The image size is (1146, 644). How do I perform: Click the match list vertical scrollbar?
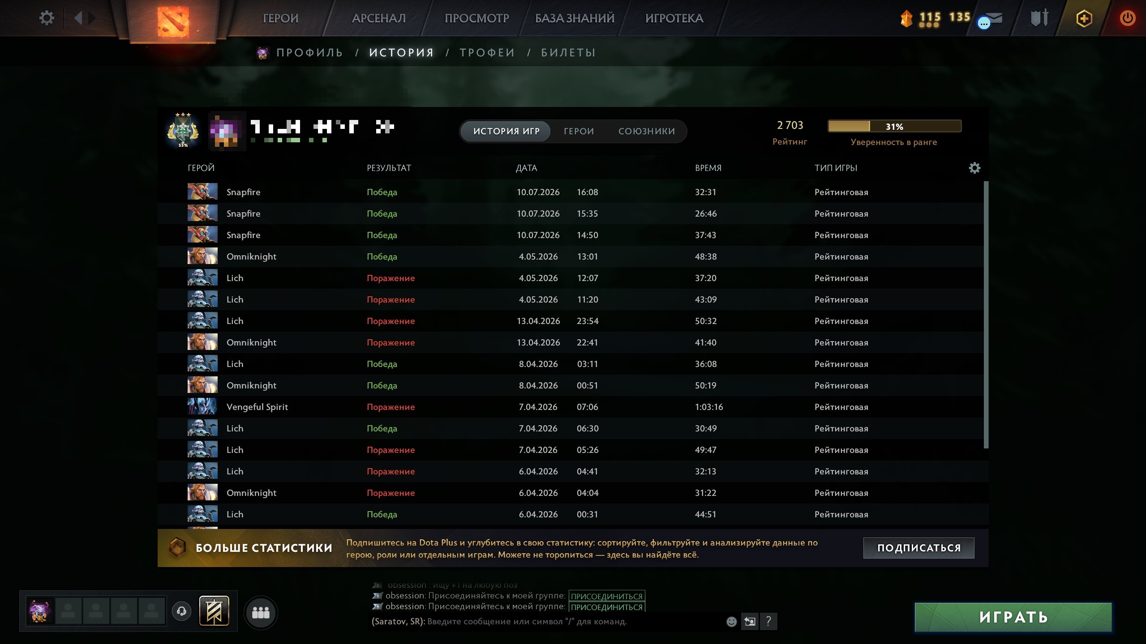pos(986,314)
